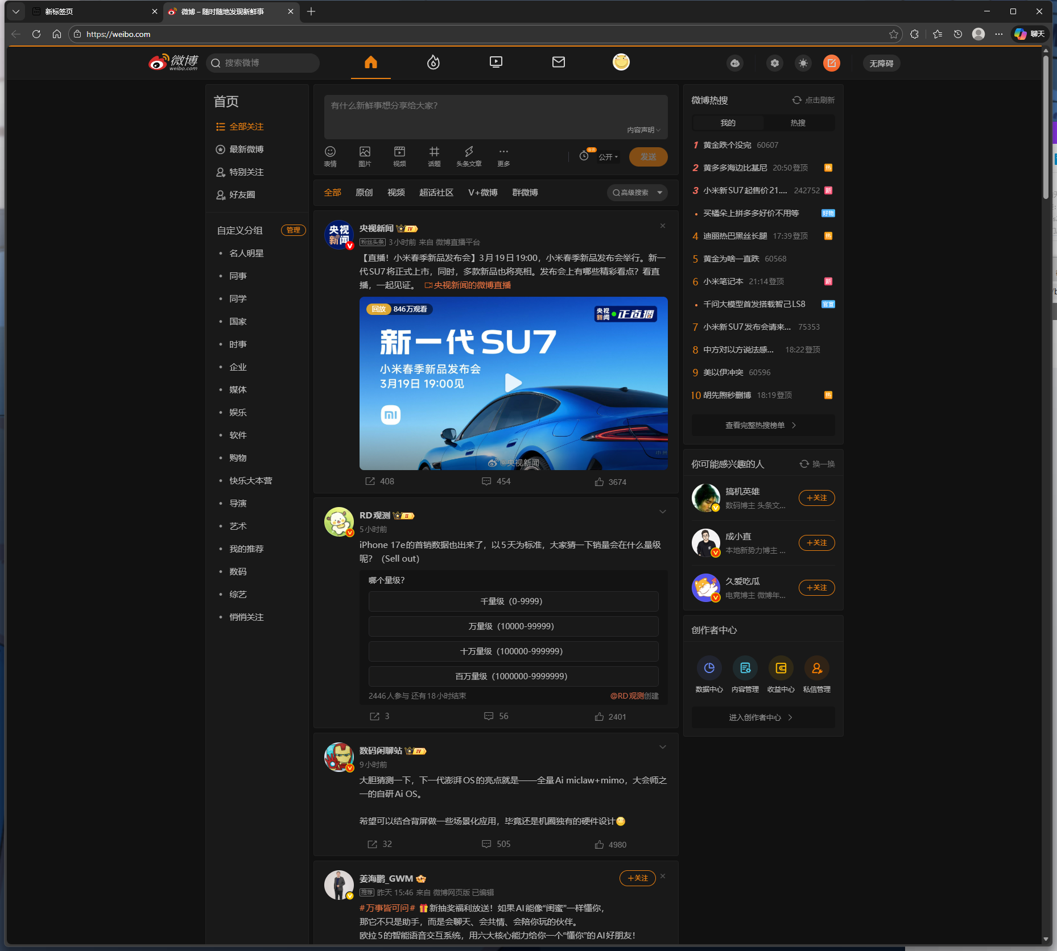The width and height of the screenshot is (1057, 951).
Task: Follow 搞机英雄 with +关注 button
Action: point(817,498)
